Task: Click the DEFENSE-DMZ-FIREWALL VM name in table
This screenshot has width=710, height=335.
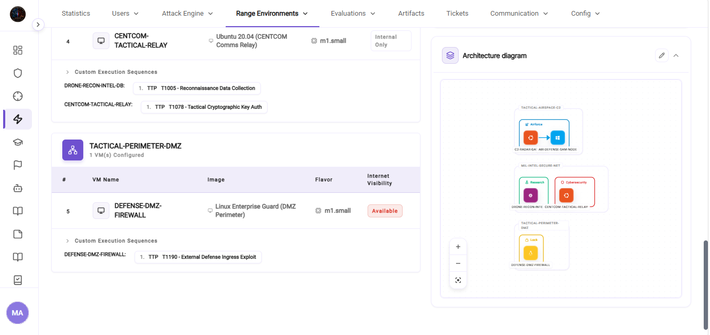Action: click(x=138, y=211)
